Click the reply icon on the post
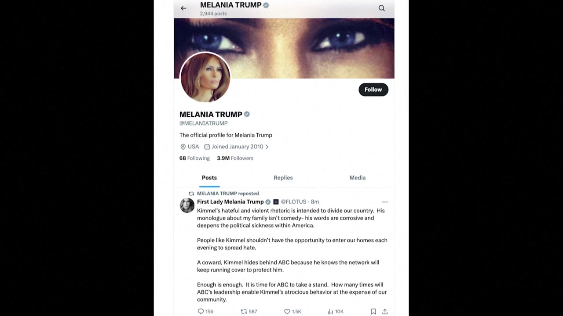The height and width of the screenshot is (316, 563). pyautogui.click(x=201, y=311)
